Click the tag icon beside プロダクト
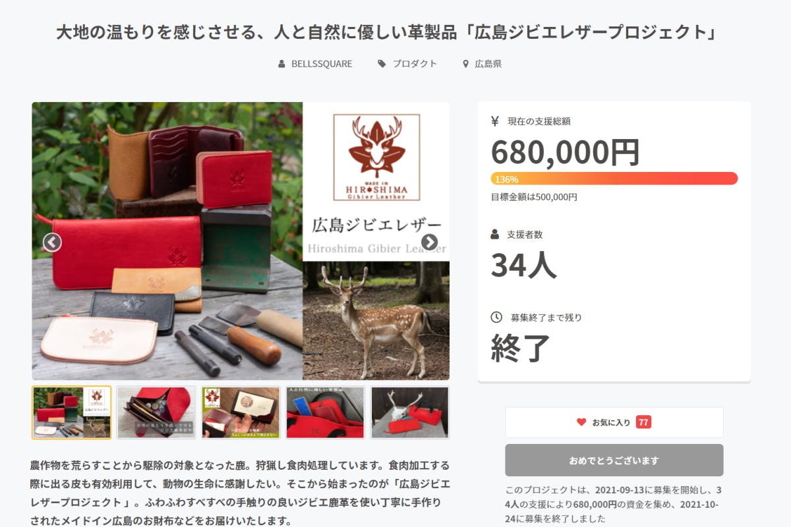 pyautogui.click(x=382, y=64)
